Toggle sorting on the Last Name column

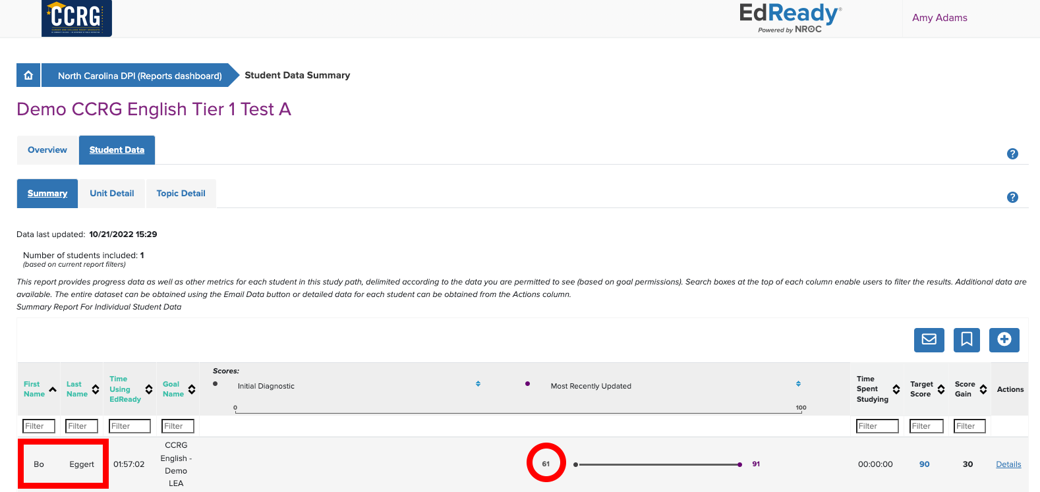pyautogui.click(x=95, y=389)
